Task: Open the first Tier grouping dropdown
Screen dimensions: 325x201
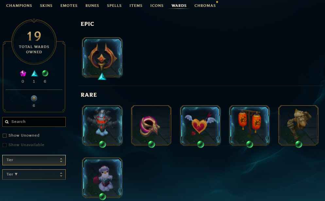Action: click(x=34, y=160)
